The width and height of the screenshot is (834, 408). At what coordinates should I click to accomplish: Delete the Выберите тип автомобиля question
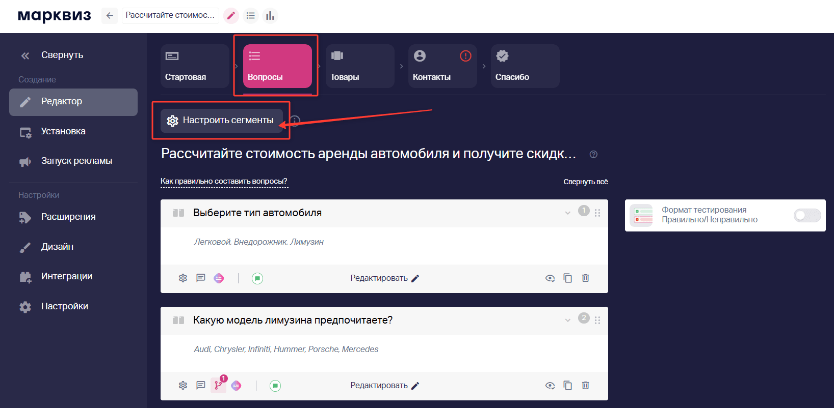point(586,278)
